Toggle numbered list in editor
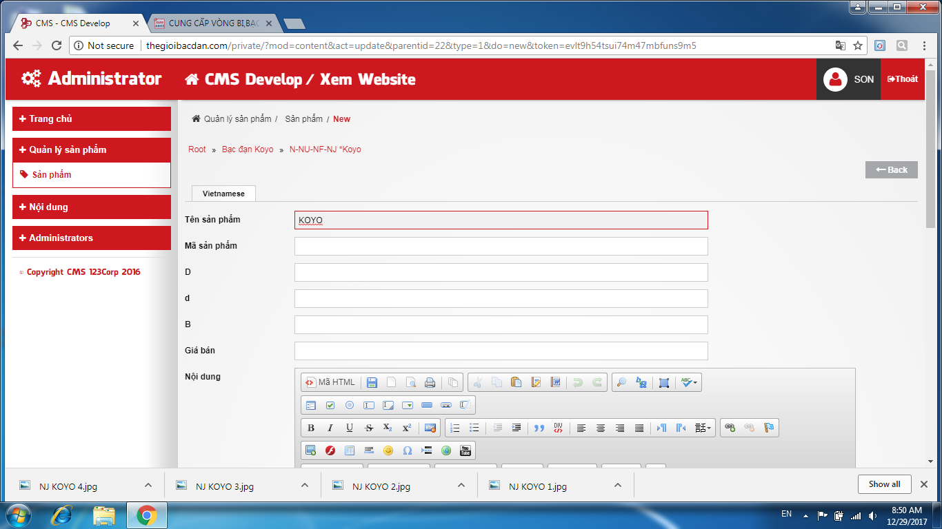 [454, 428]
